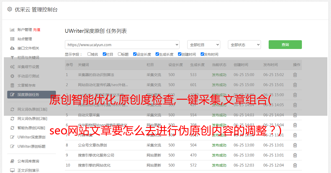Enable the 域名 display field checkbox

[x=89, y=54]
